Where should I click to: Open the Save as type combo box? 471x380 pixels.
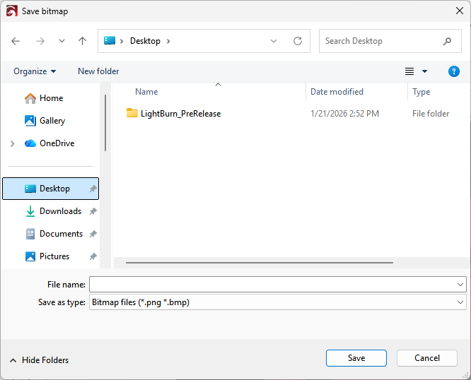(277, 302)
